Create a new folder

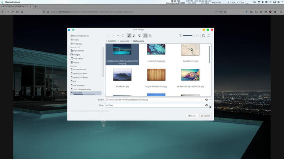tap(204, 36)
